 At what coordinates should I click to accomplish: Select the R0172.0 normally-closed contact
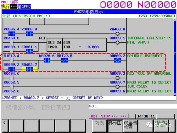[x=64, y=60]
